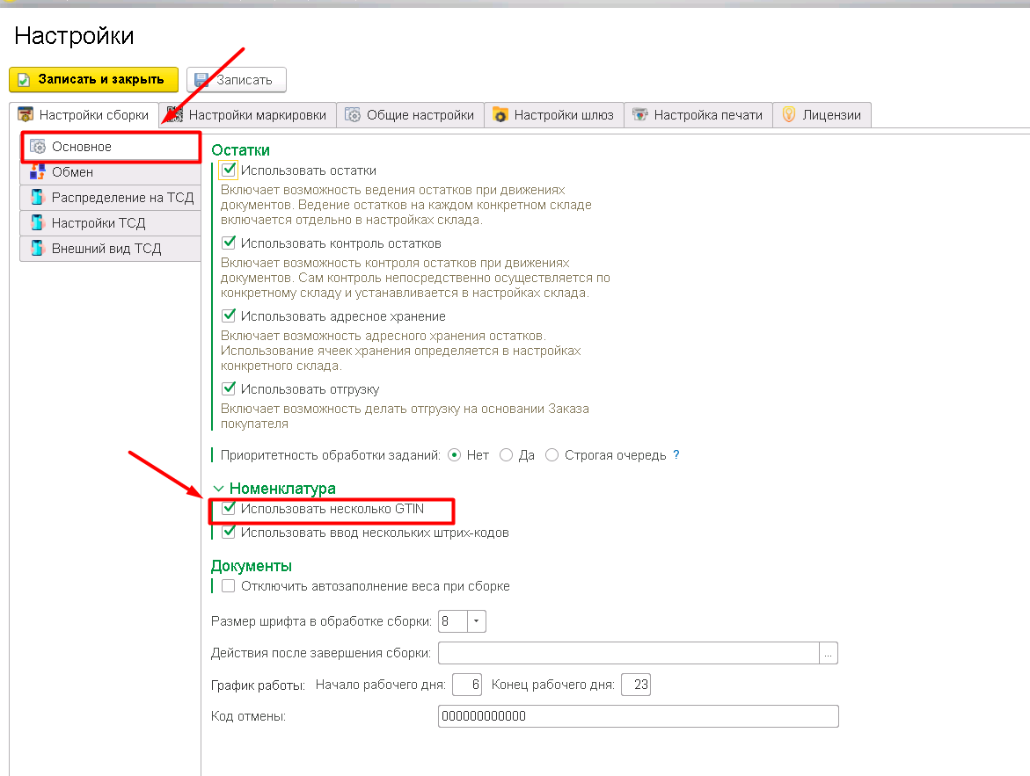
Task: Click the Внешний вид ТСД device icon
Action: 38,249
